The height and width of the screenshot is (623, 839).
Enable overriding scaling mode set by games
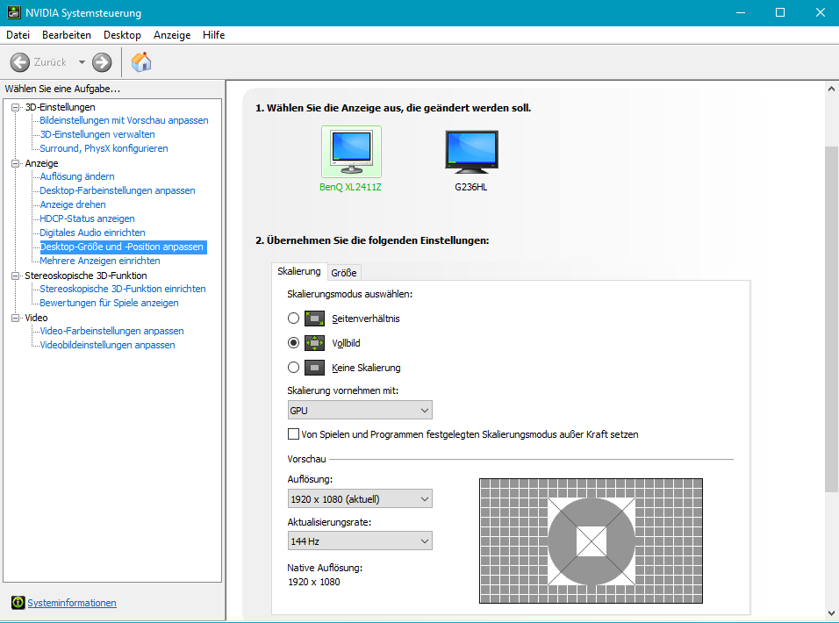click(x=293, y=434)
